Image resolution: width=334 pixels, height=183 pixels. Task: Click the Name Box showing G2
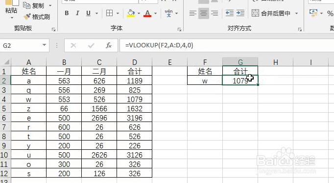click(x=21, y=45)
